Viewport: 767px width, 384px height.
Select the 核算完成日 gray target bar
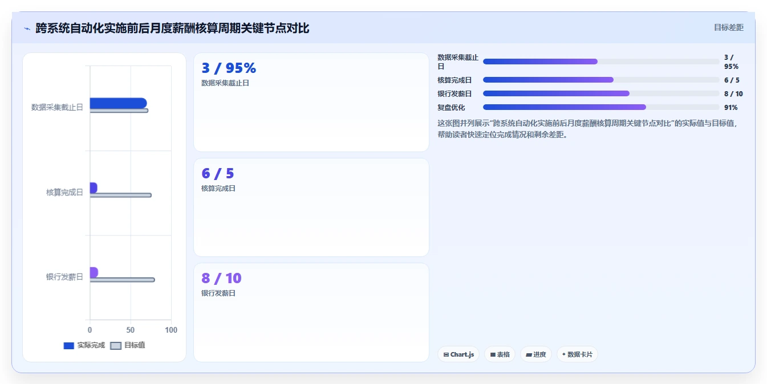click(x=120, y=195)
